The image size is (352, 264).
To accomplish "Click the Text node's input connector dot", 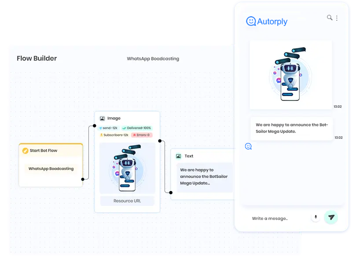I will pyautogui.click(x=171, y=193).
